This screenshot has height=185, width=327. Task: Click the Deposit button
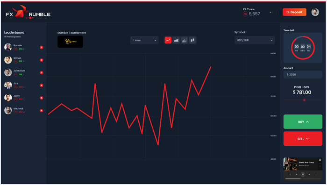pos(294,12)
